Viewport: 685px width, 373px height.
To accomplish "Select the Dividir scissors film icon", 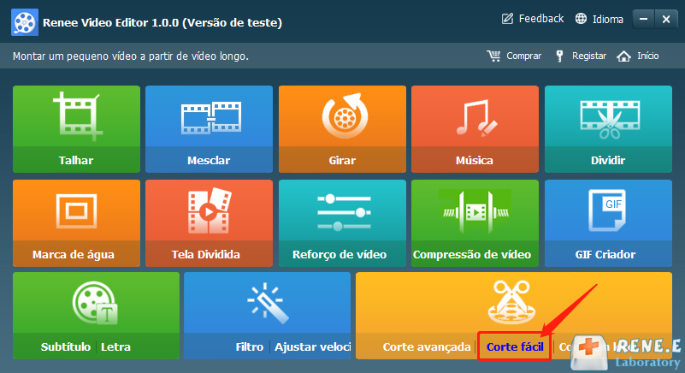I will (610, 119).
